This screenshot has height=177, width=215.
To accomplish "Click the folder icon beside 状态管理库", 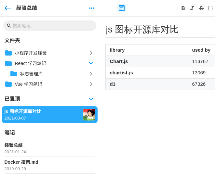I will [x=14, y=74].
